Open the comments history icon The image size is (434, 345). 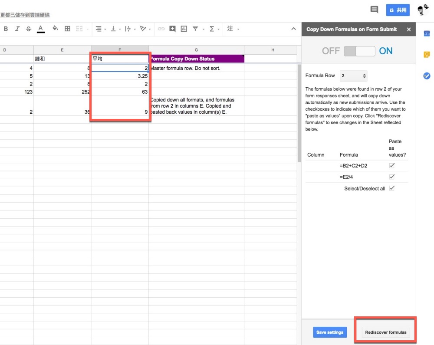point(374,10)
